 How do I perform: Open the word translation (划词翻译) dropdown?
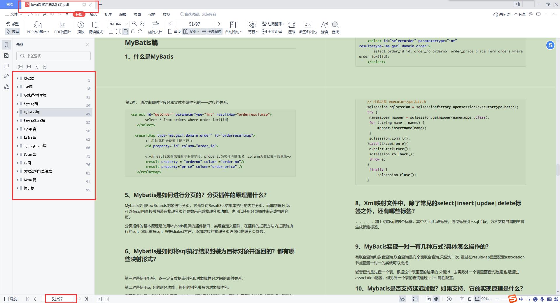[x=273, y=24]
